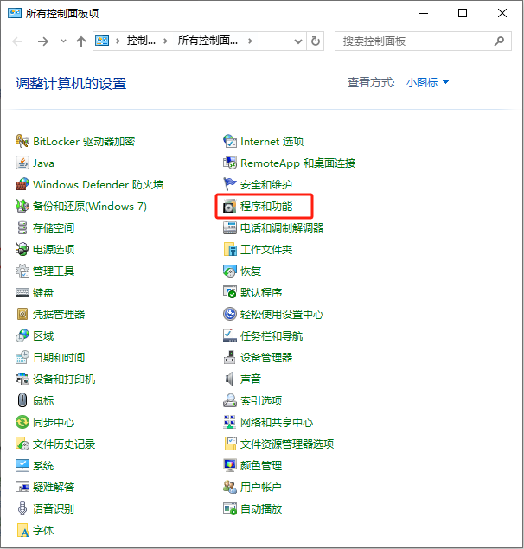The image size is (524, 549).
Task: Click the 备份和还原(Windows 7) icon
Action: click(22, 206)
